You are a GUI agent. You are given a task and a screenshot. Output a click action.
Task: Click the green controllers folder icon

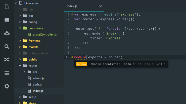(25, 28)
